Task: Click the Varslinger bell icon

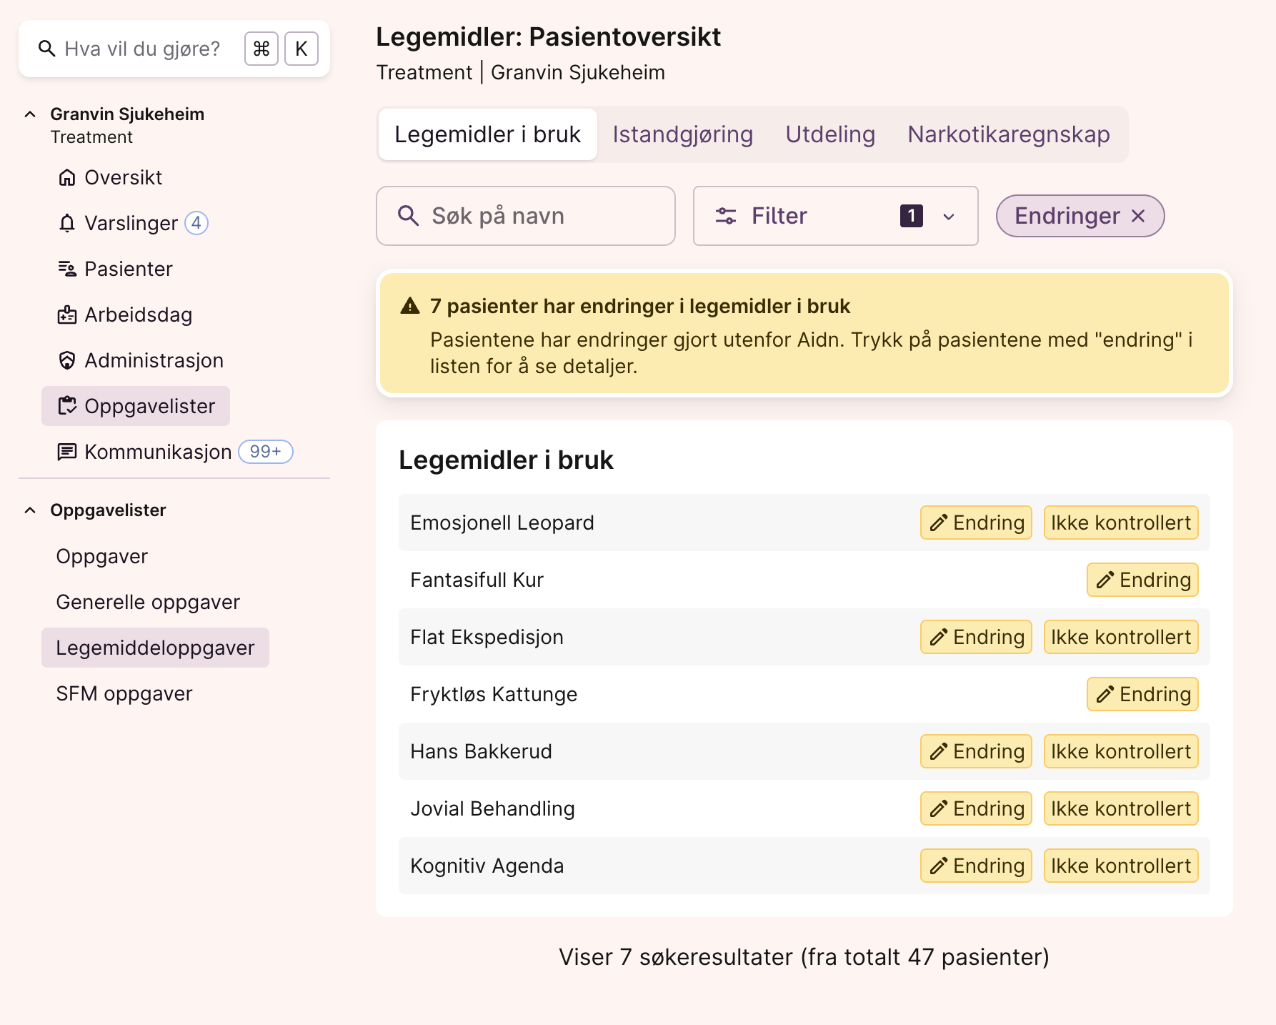Action: coord(66,223)
